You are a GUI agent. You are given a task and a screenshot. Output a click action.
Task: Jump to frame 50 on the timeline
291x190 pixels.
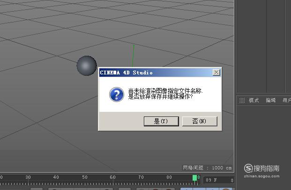(x=85, y=177)
